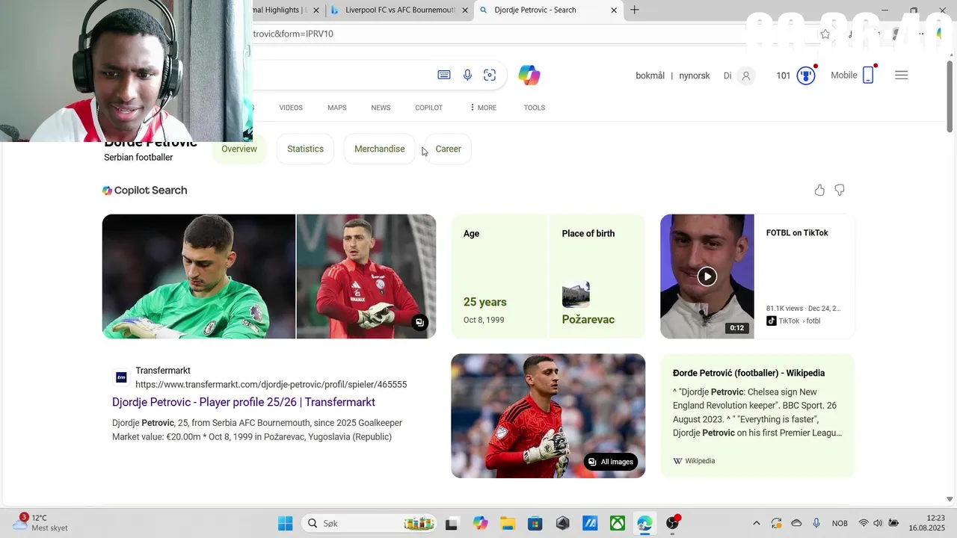Select the Merchandise pill
This screenshot has height=538, width=957.
tap(379, 149)
